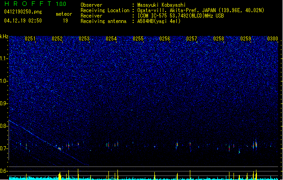The width and height of the screenshot is (283, 180).
Task: Click the 0252 time marker
Action: pos(57,39)
